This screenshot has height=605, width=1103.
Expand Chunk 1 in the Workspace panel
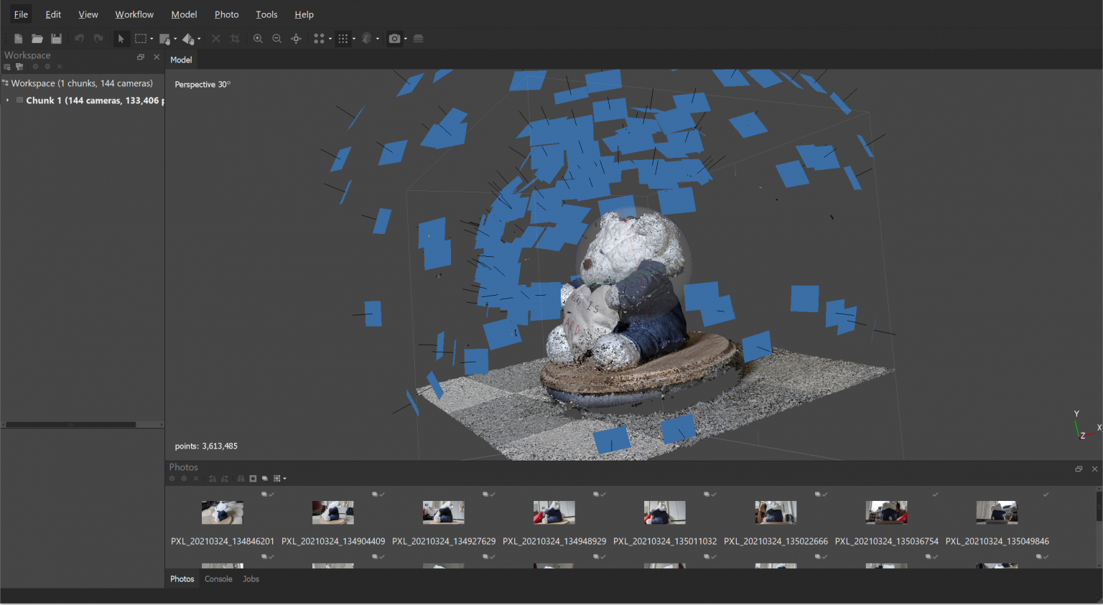tap(9, 100)
